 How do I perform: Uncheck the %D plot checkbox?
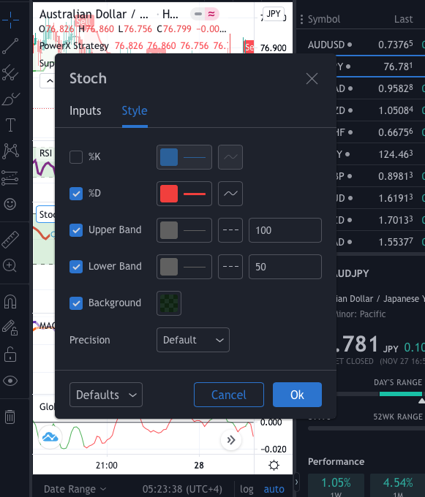pyautogui.click(x=76, y=194)
